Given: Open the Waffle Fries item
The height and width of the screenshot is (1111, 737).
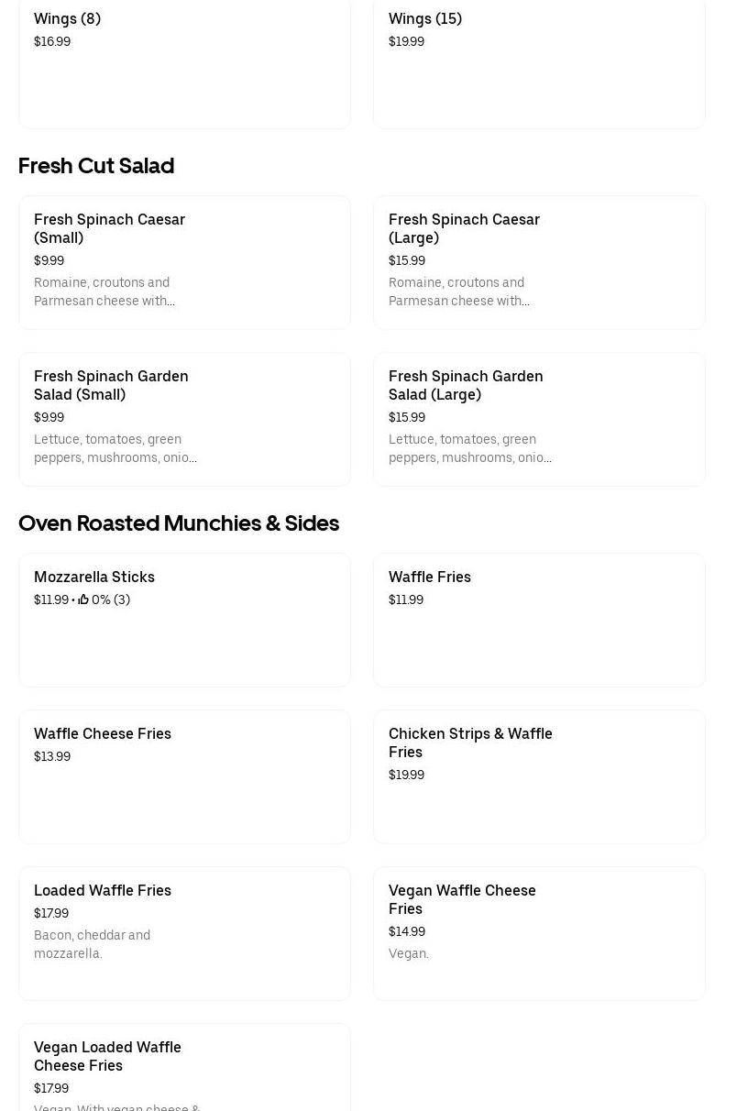Looking at the screenshot, I should point(539,620).
